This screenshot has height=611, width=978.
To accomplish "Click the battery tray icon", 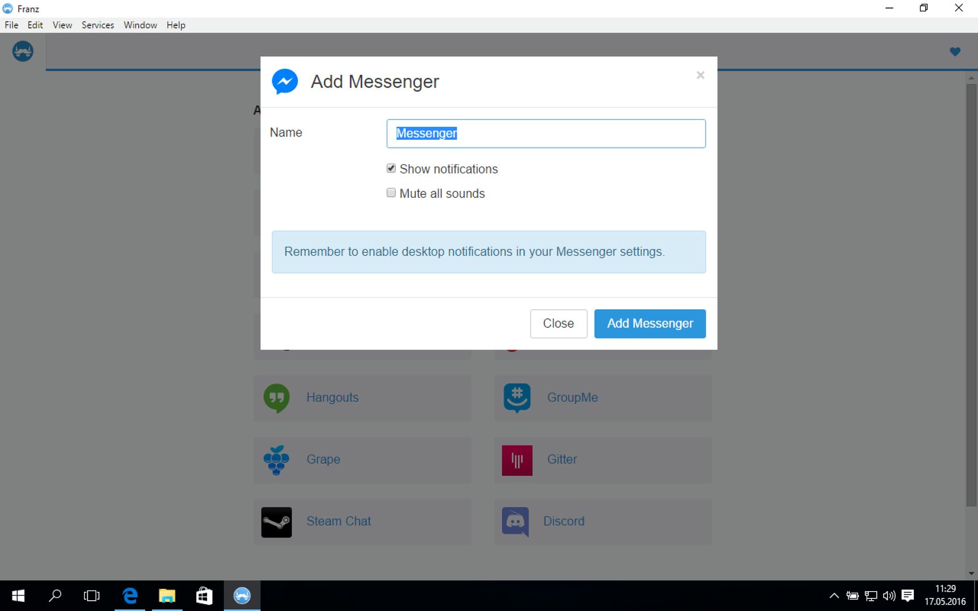I will click(x=852, y=596).
